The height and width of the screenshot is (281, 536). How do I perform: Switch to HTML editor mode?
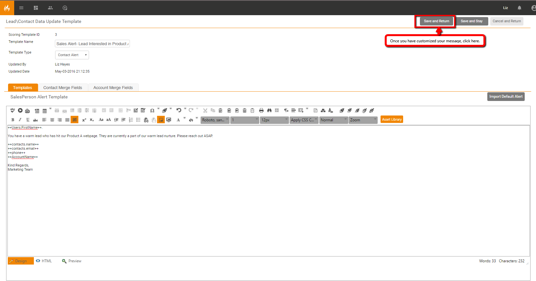tap(44, 261)
